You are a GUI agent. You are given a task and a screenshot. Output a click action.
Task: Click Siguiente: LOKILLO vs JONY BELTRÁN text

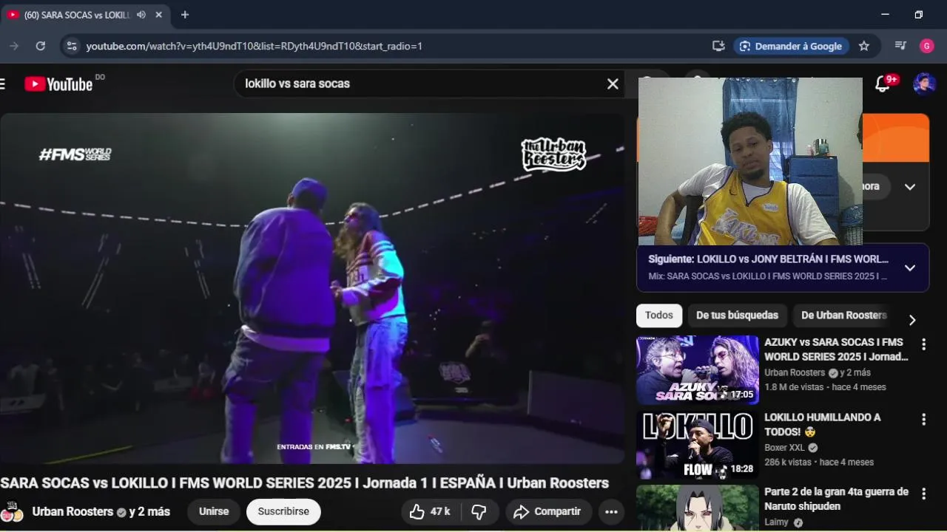(769, 259)
